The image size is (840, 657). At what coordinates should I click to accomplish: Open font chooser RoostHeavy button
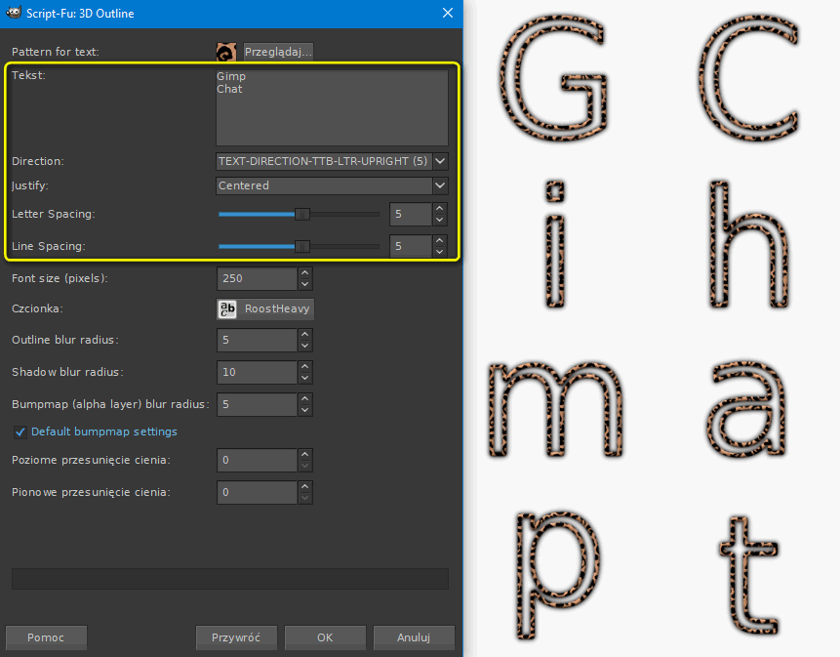[265, 309]
